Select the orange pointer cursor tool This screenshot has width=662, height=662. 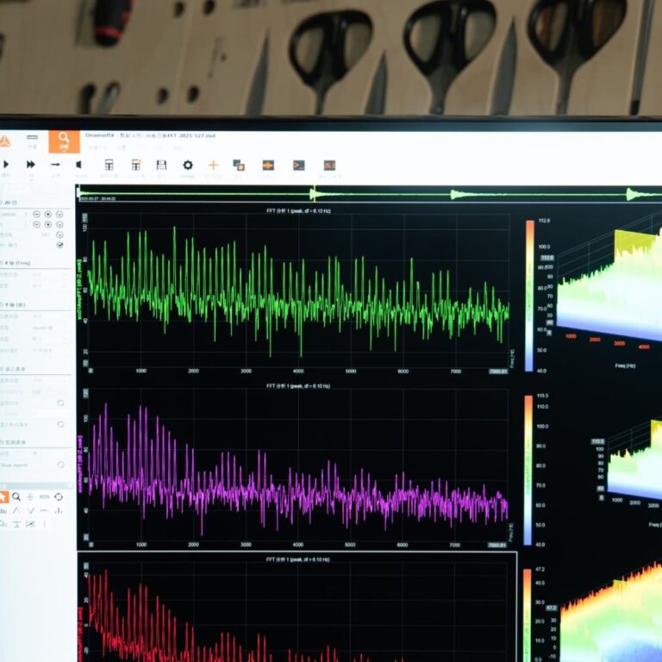pos(3,496)
